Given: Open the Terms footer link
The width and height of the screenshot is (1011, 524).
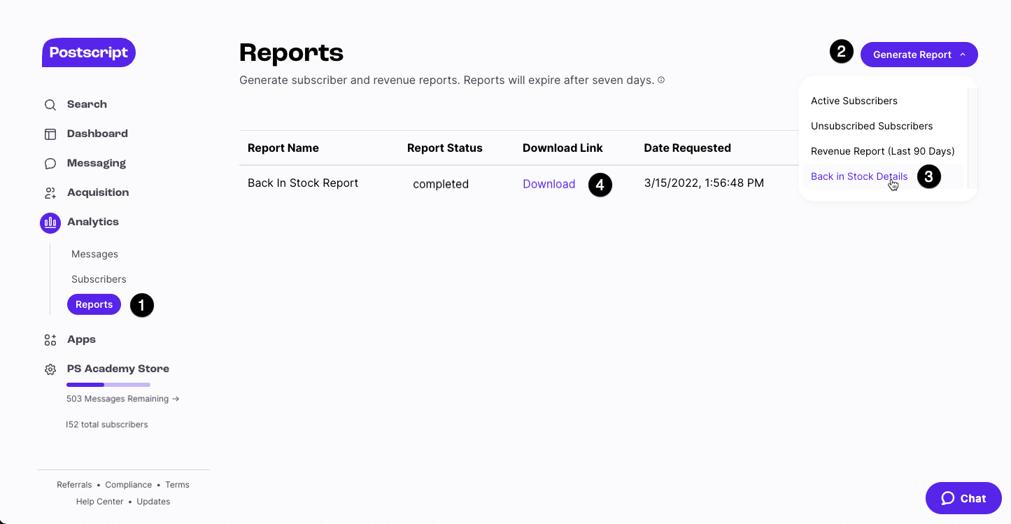Looking at the screenshot, I should [x=177, y=485].
